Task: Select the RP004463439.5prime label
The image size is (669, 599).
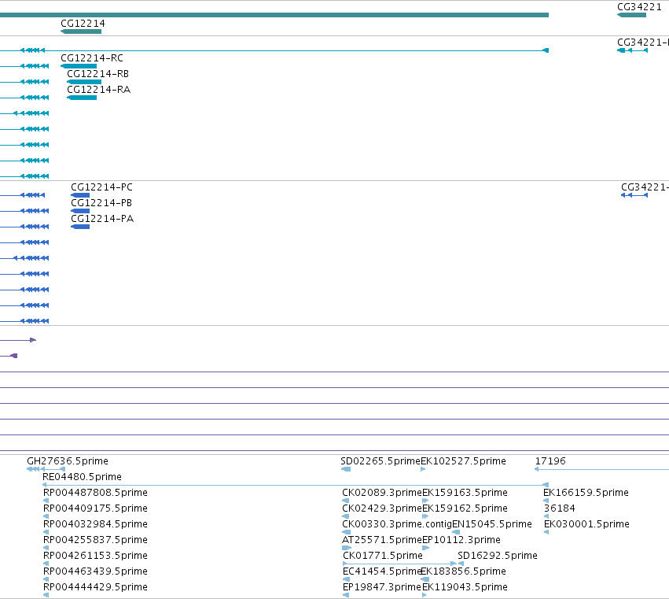Action: [95, 571]
